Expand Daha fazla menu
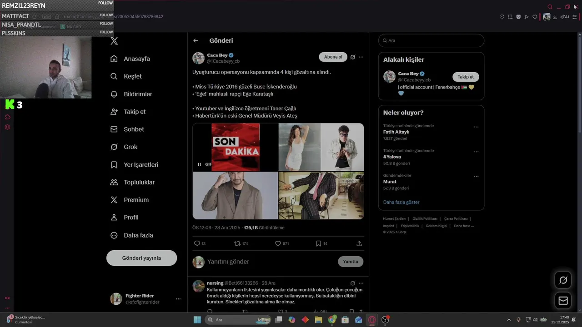The height and width of the screenshot is (327, 582). click(x=131, y=235)
